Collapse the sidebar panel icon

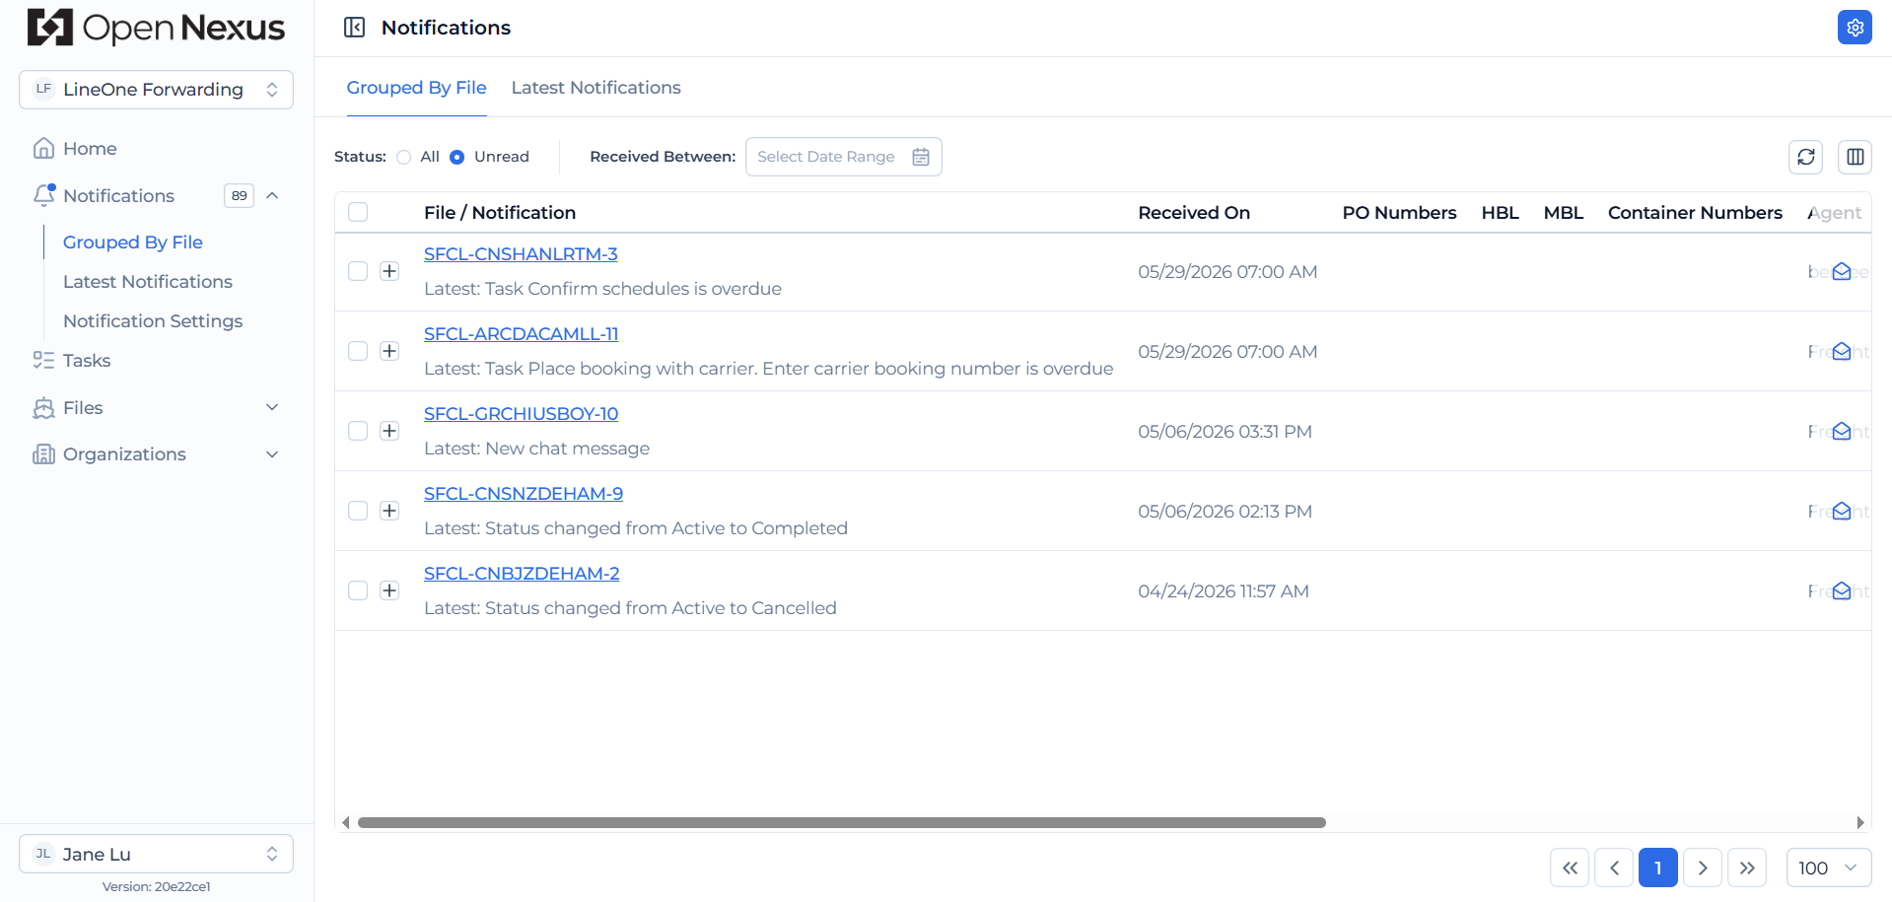tap(354, 28)
